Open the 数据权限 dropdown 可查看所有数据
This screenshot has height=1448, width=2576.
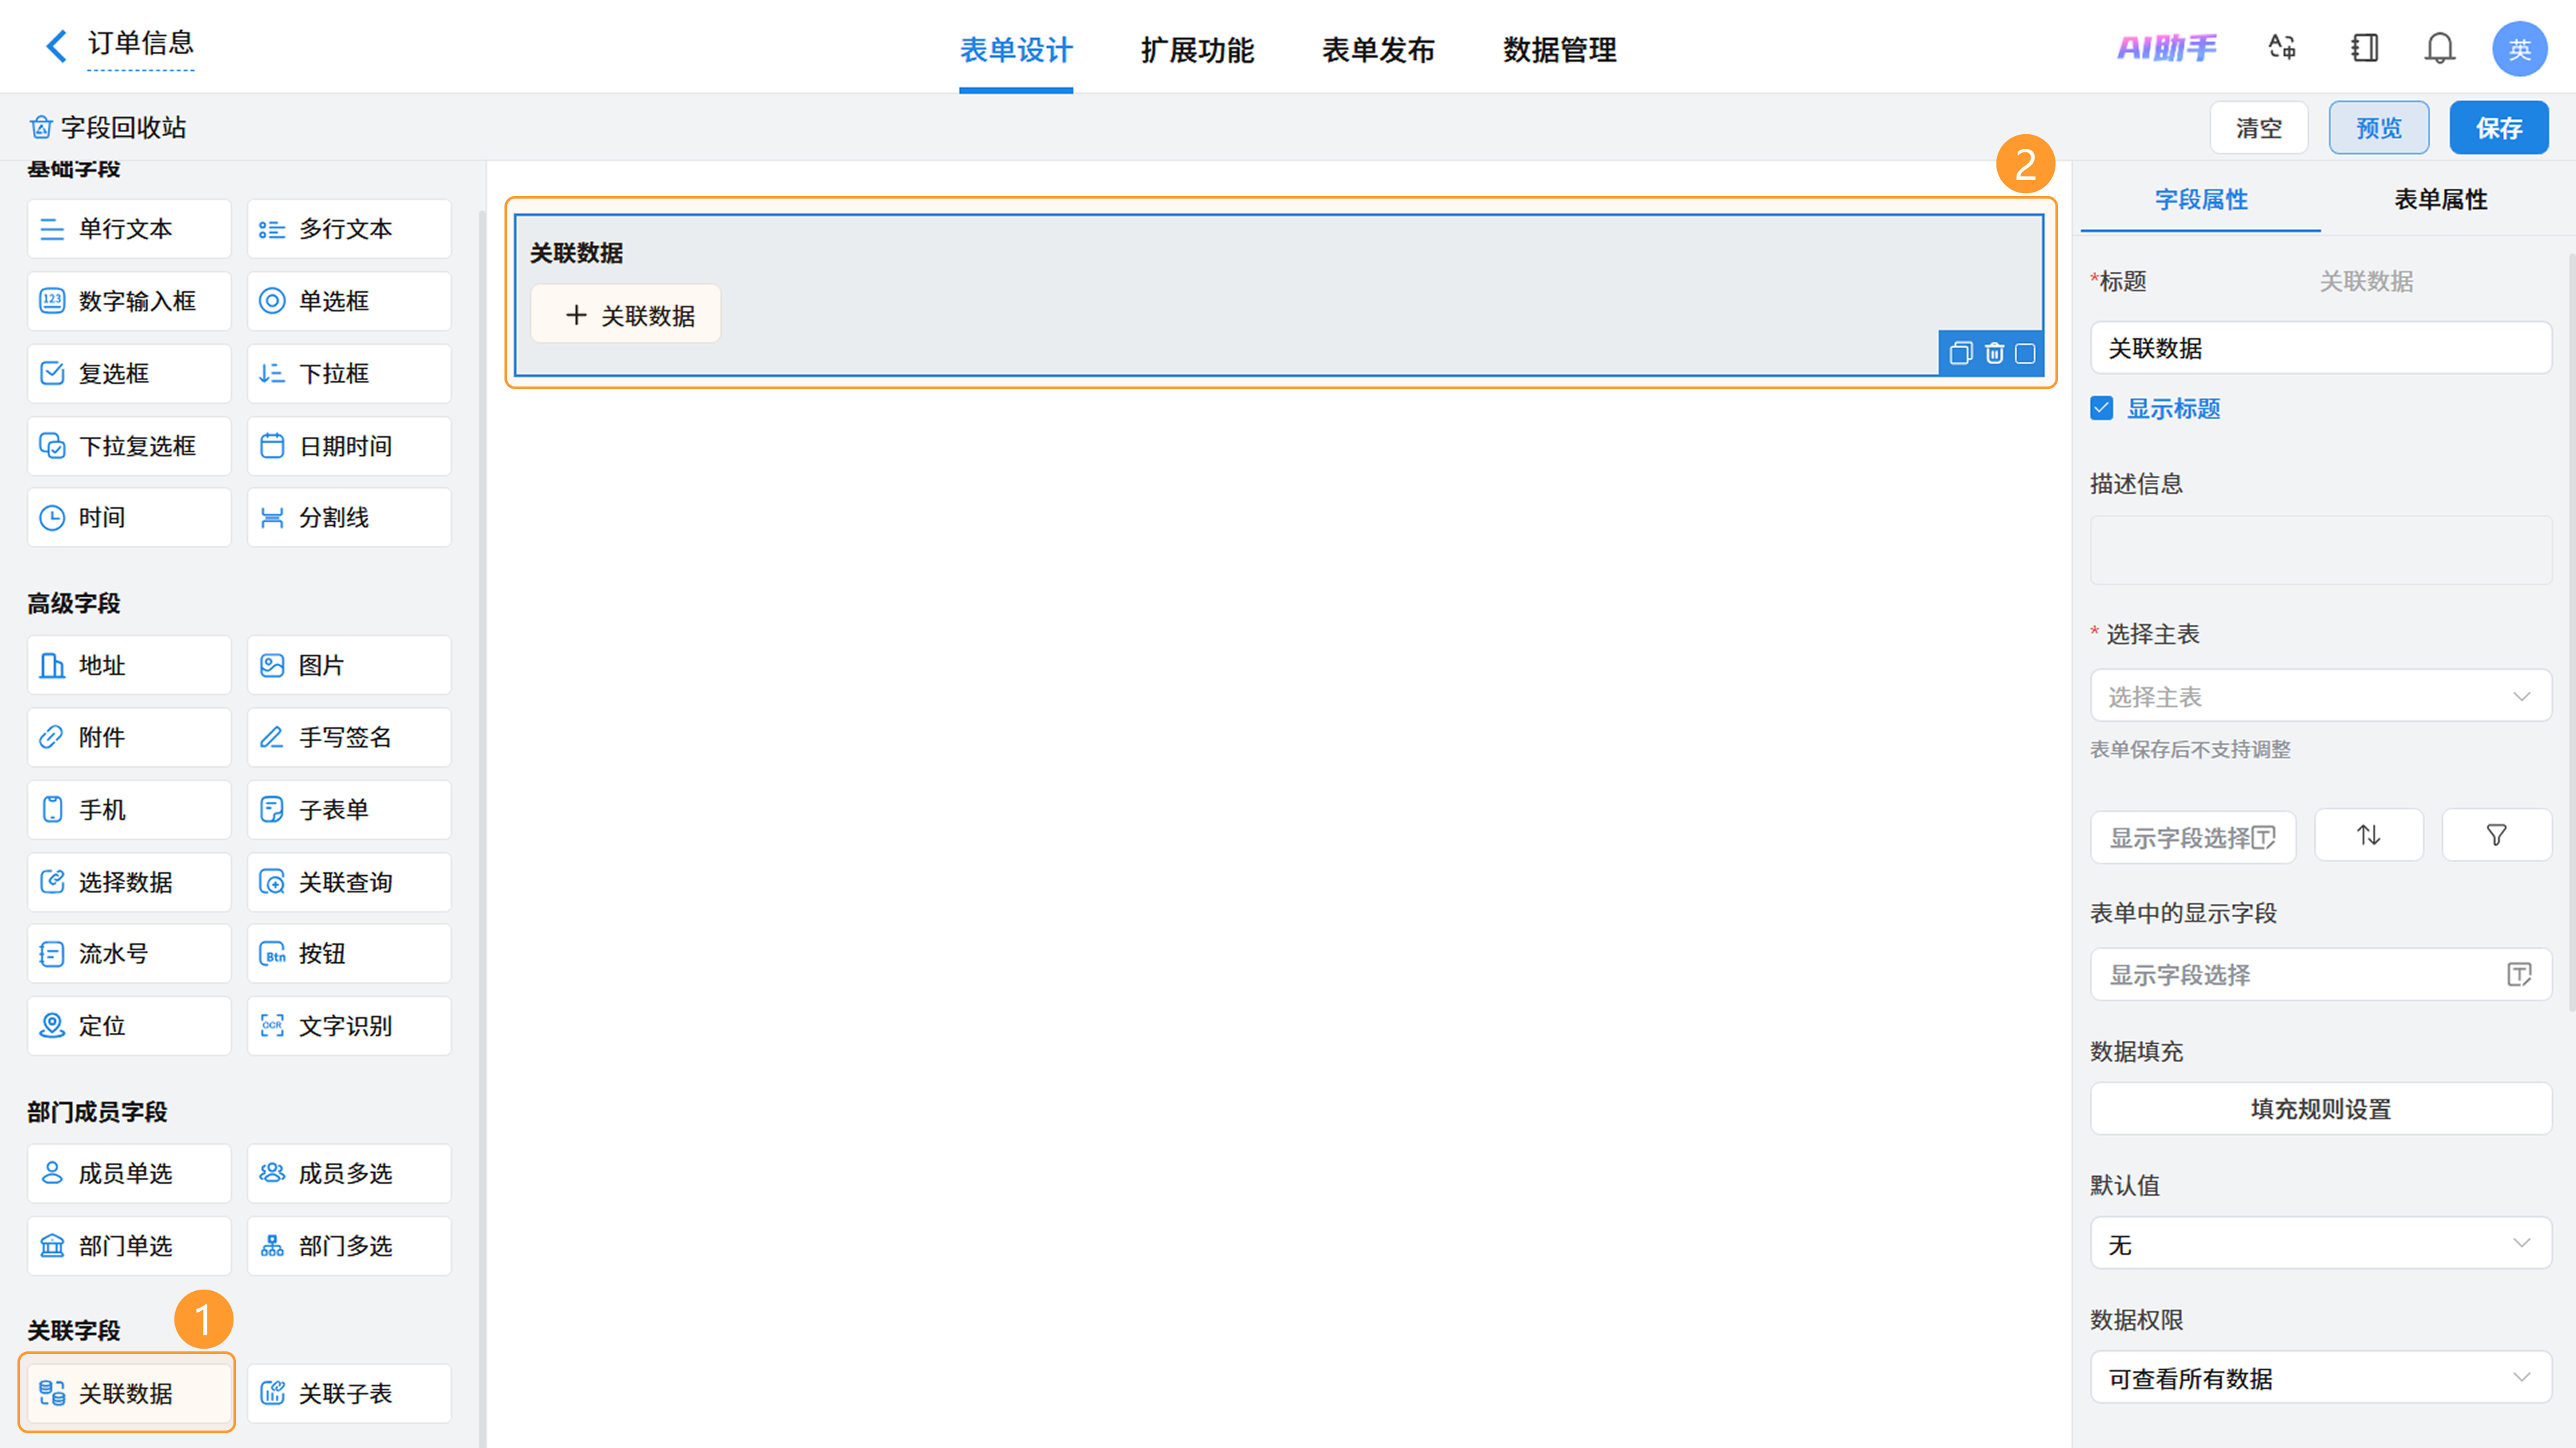click(x=2320, y=1378)
